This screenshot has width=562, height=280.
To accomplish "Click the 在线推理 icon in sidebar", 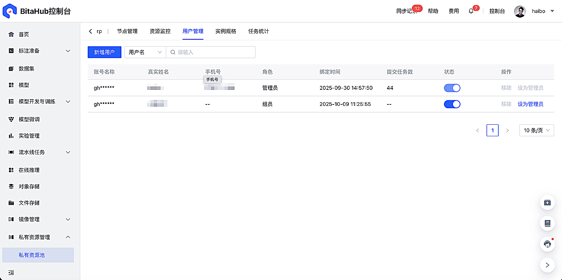I will pos(11,170).
